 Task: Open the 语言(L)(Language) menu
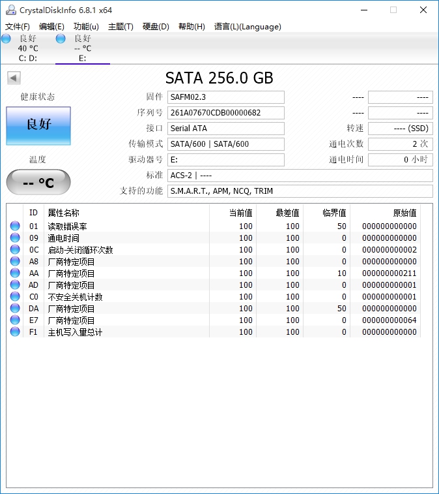(248, 27)
